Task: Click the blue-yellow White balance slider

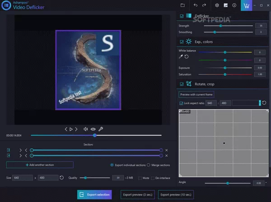Action: pos(225,52)
